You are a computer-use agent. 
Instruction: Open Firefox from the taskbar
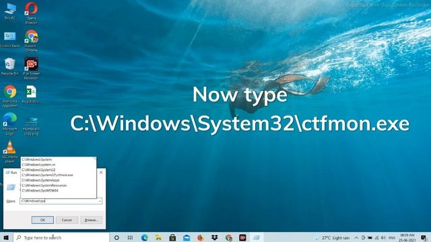[201, 237]
